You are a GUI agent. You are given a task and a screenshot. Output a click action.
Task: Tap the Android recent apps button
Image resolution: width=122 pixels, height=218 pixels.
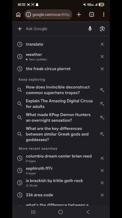pyautogui.click(x=33, y=212)
